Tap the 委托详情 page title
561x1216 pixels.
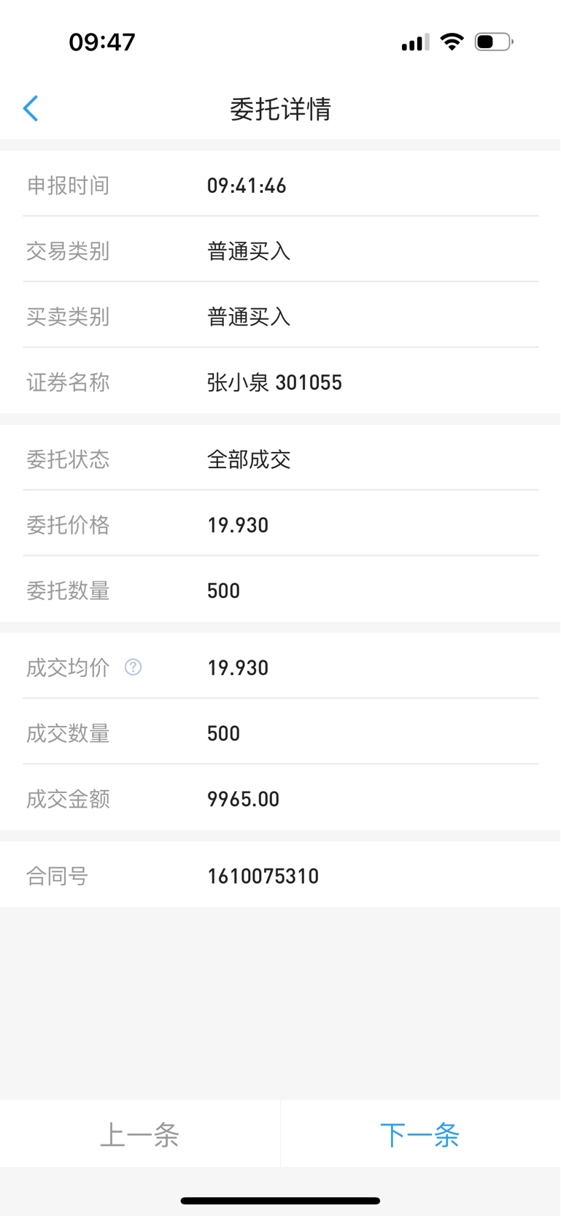tap(281, 109)
